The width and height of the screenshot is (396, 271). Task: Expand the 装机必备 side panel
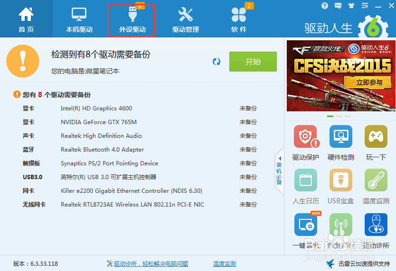coord(279,171)
